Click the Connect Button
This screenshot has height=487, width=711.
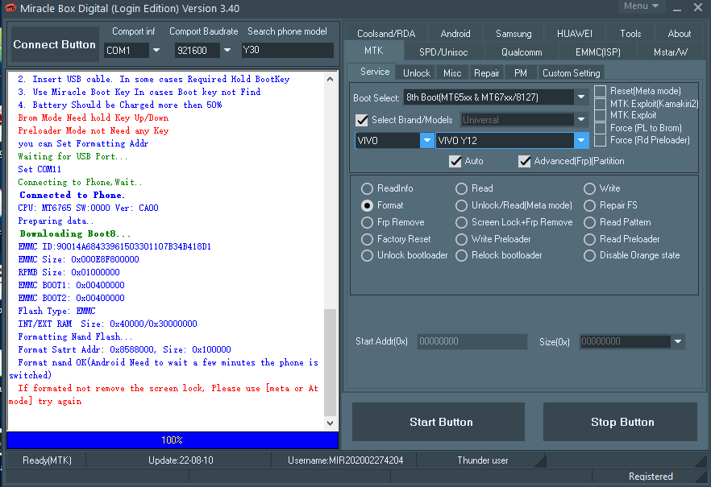[x=55, y=44]
